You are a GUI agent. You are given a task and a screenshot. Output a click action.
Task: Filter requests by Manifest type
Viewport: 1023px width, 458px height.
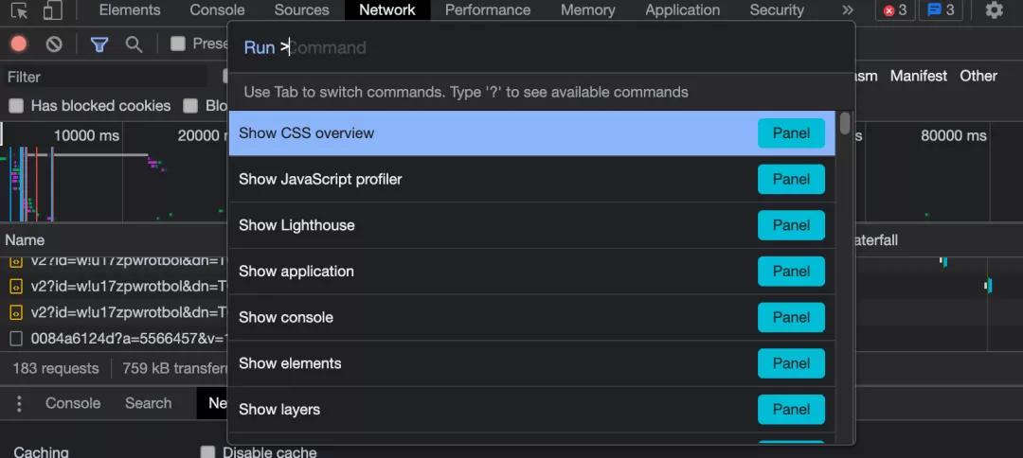pyautogui.click(x=919, y=77)
